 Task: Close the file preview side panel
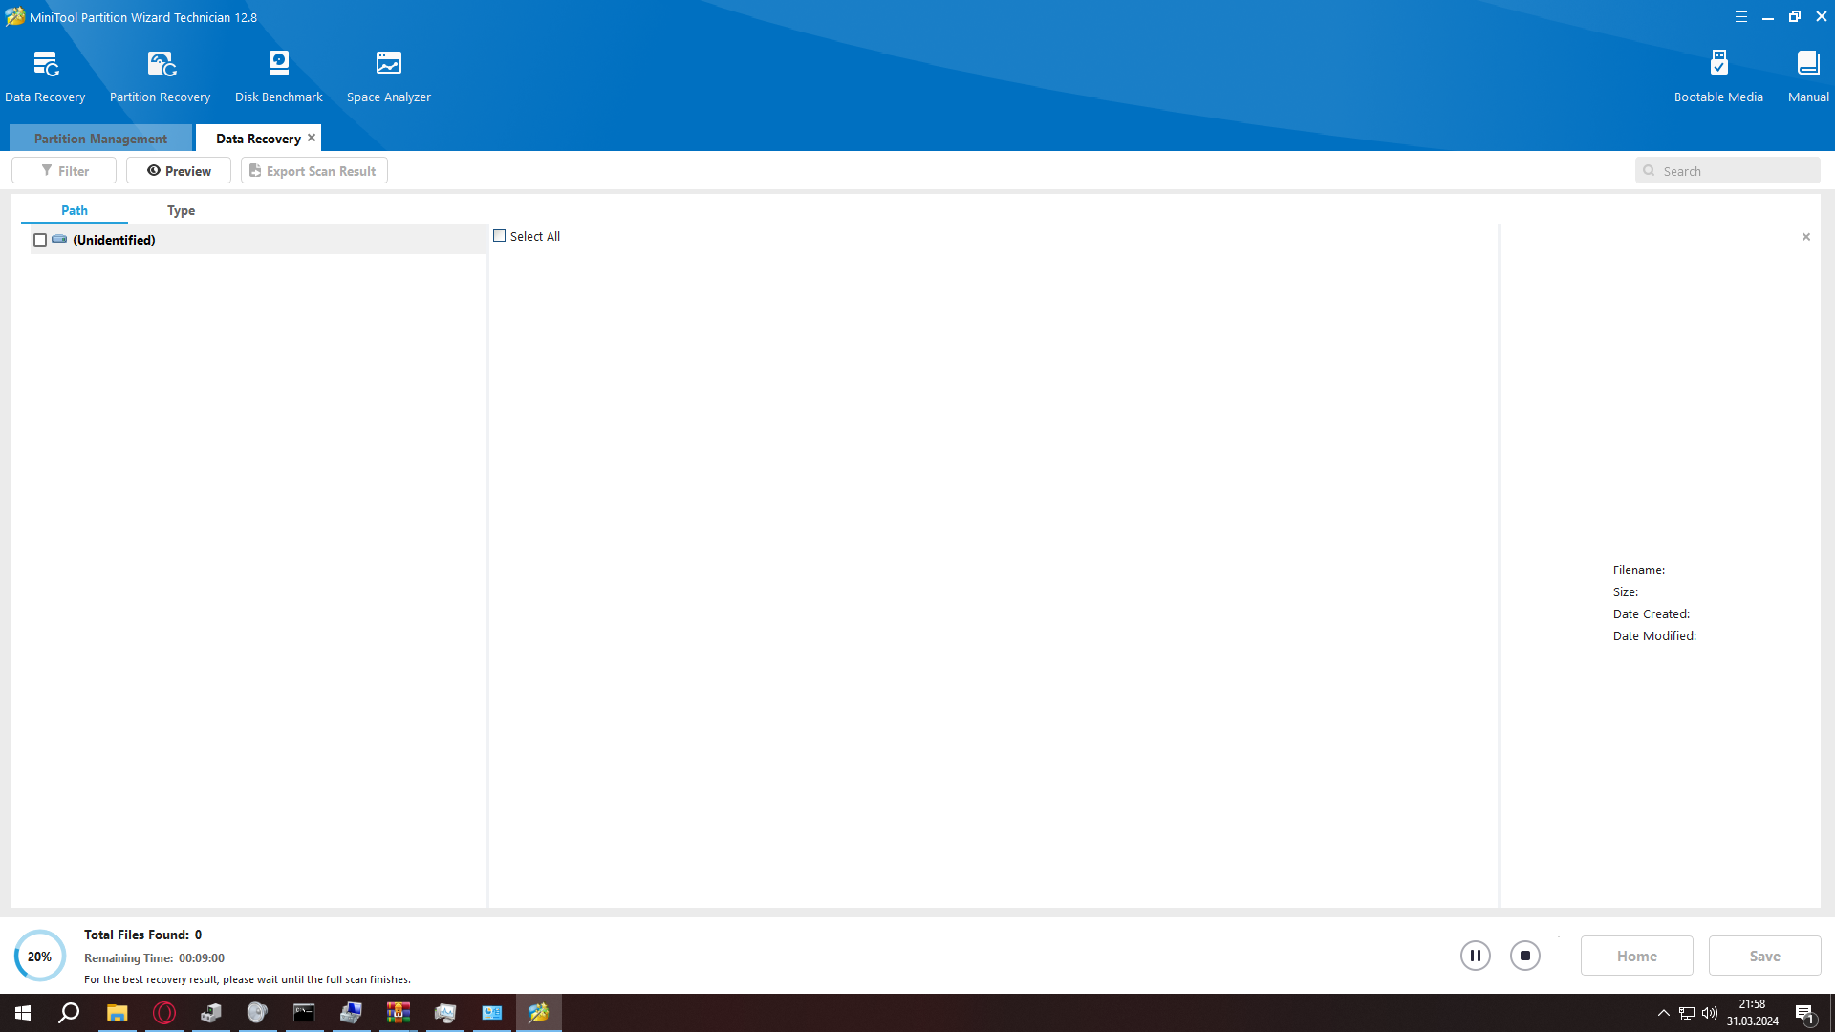[1805, 237]
